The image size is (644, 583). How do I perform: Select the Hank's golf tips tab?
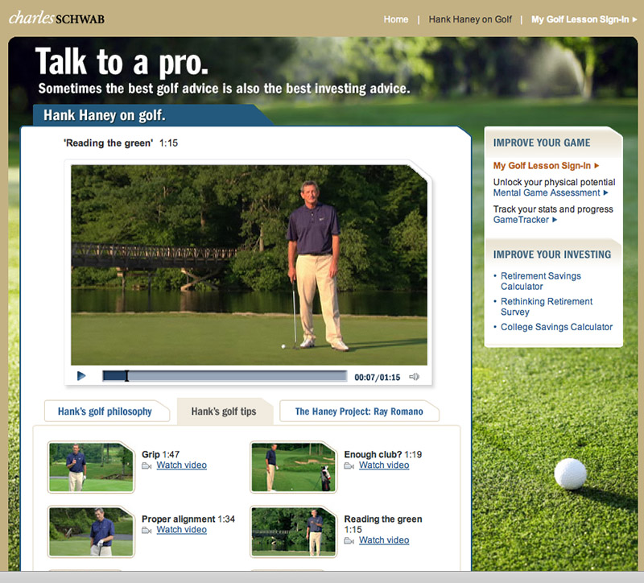(224, 411)
